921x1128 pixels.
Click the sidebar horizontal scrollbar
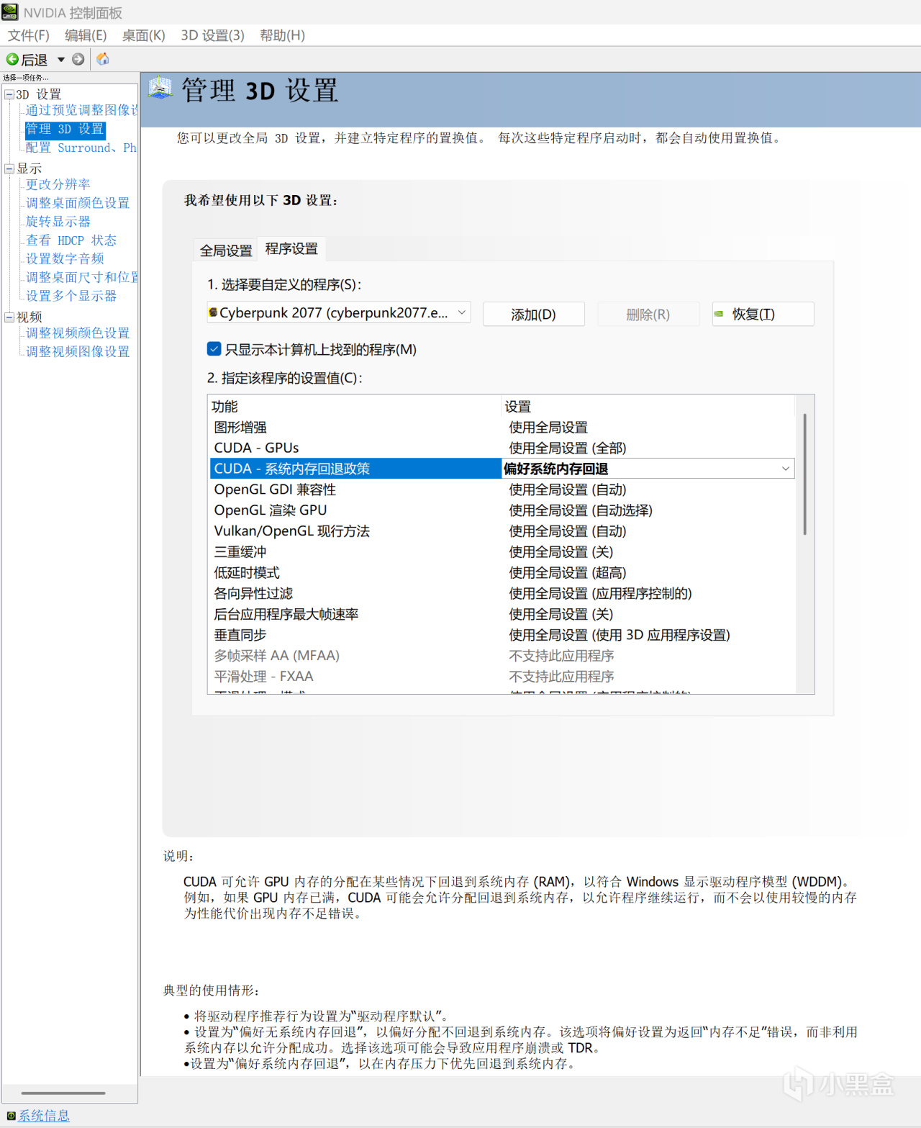pyautogui.click(x=63, y=1093)
